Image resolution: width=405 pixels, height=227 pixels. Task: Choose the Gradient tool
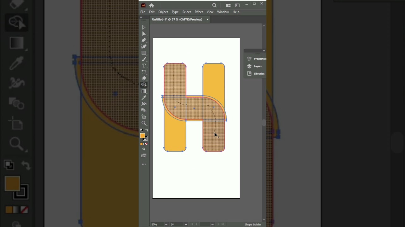144,91
